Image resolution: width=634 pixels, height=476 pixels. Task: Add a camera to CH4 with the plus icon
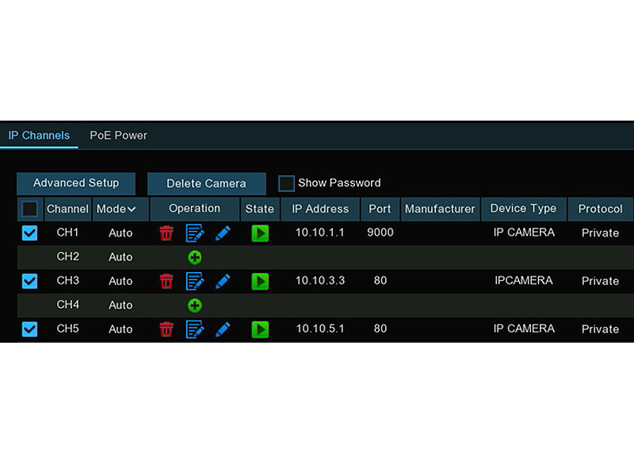point(195,305)
